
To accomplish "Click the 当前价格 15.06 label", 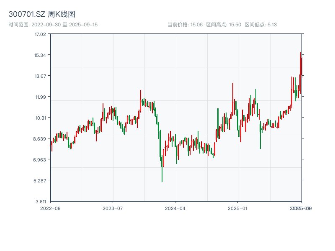I will (185, 25).
